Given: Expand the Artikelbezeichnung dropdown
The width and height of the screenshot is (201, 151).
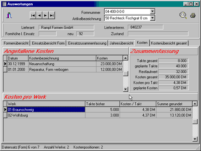Looking at the screenshot, I should click(153, 18).
